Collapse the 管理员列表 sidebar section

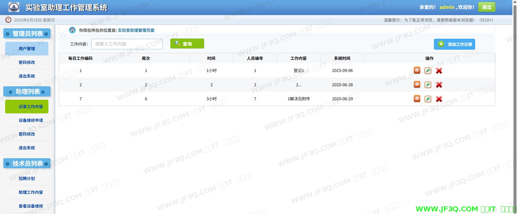click(27, 34)
